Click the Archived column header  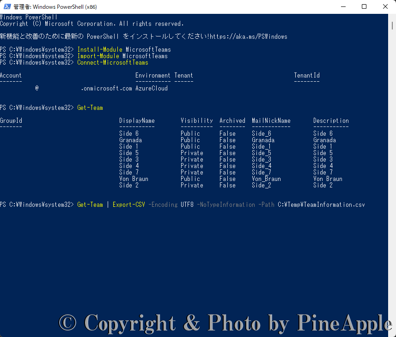[x=232, y=121]
